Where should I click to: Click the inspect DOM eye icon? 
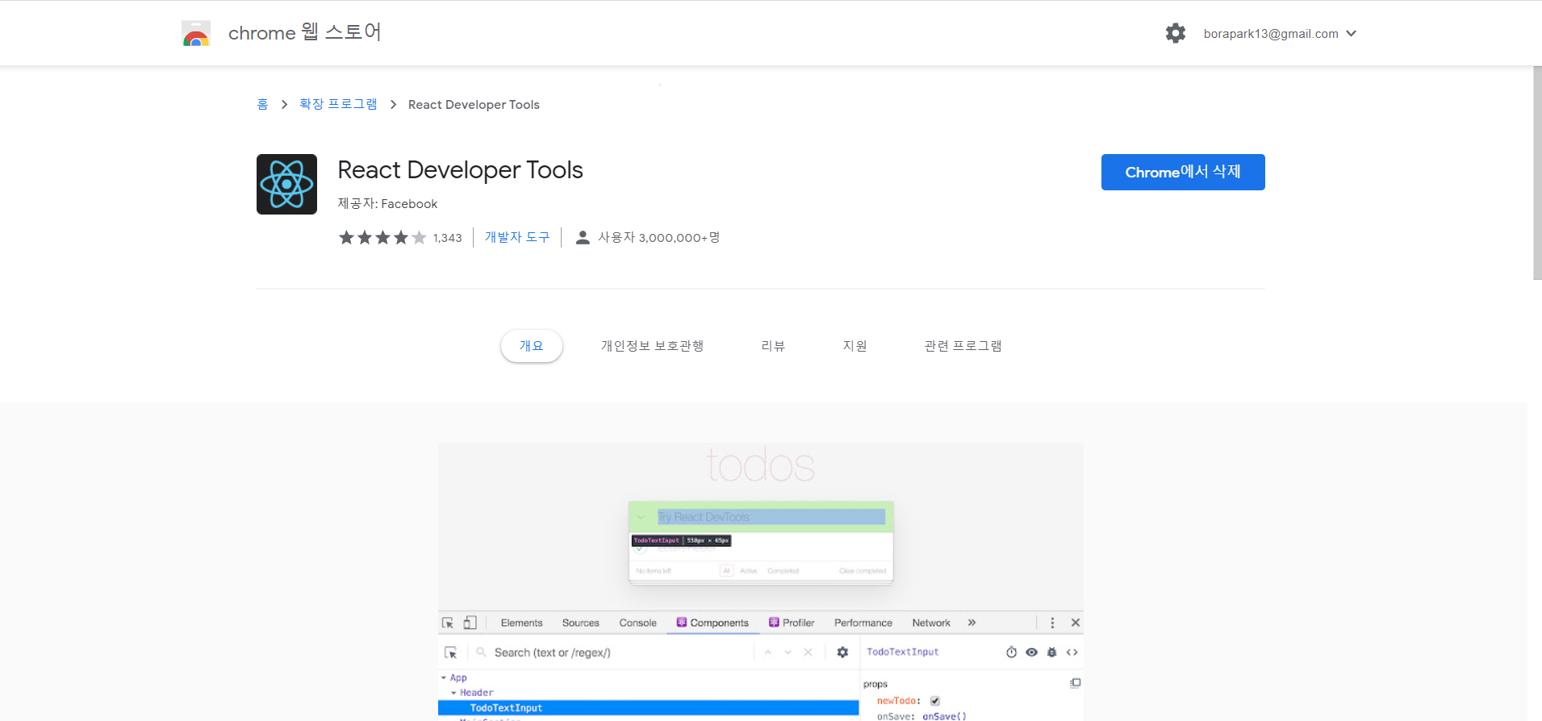[1031, 652]
